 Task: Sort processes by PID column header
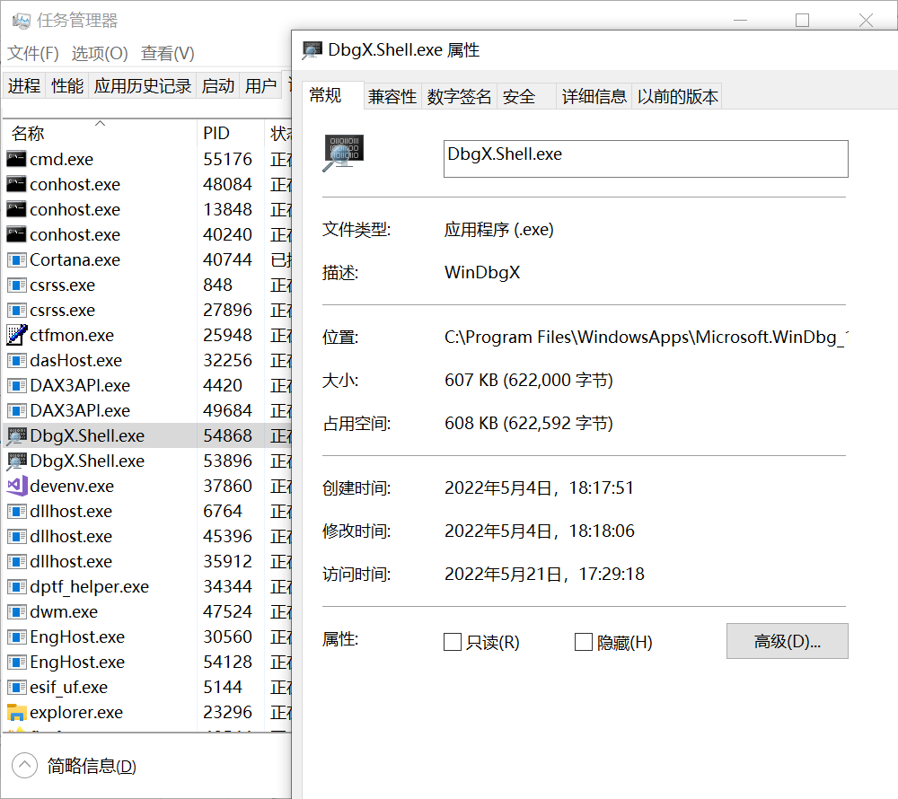tap(230, 133)
